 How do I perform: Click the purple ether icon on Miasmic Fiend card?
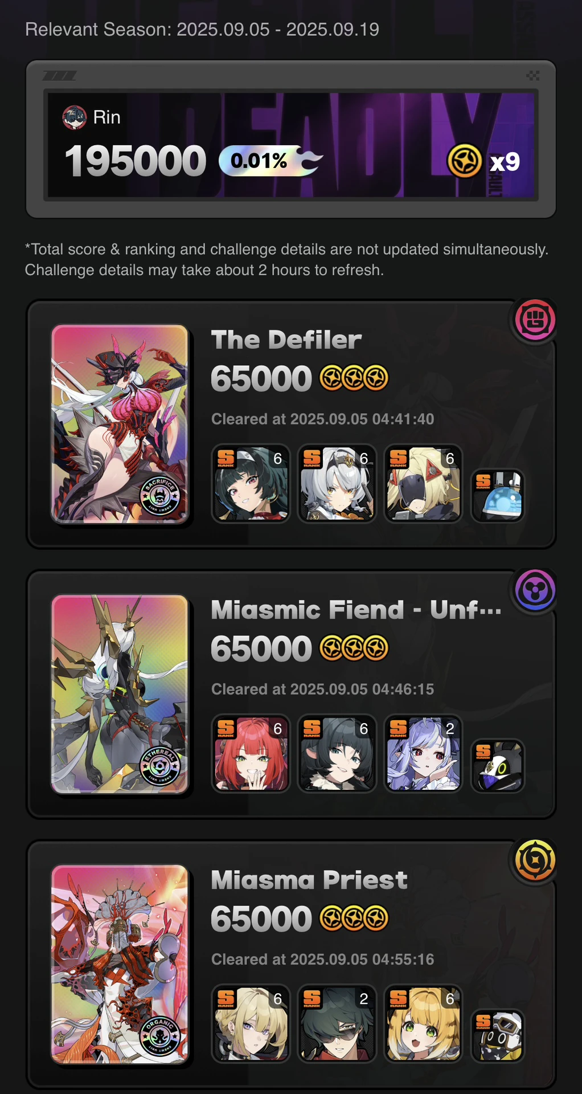pos(535,590)
